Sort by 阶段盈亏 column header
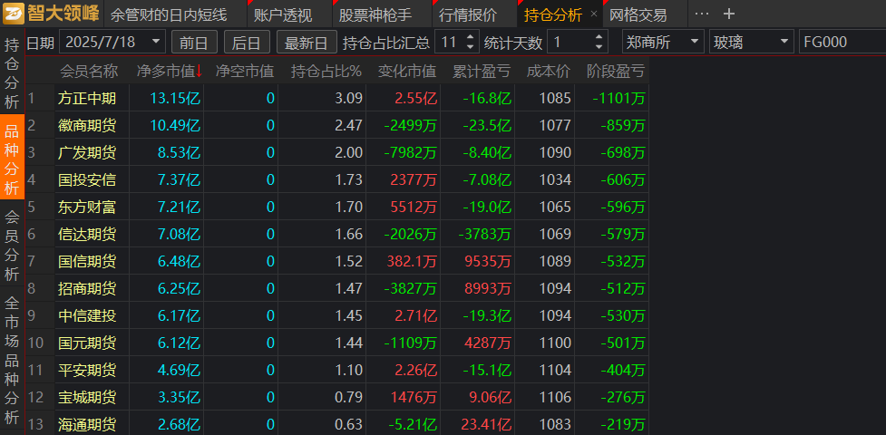Screen dimensions: 886x435 [x=616, y=72]
